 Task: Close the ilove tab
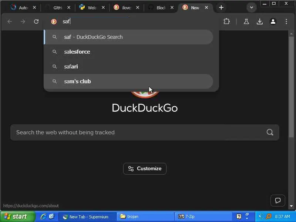click(138, 7)
